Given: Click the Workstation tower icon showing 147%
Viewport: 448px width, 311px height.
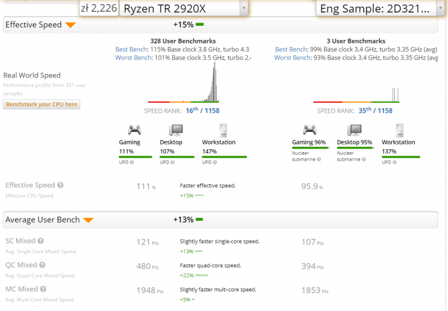Looking at the screenshot, I should pos(223,130).
